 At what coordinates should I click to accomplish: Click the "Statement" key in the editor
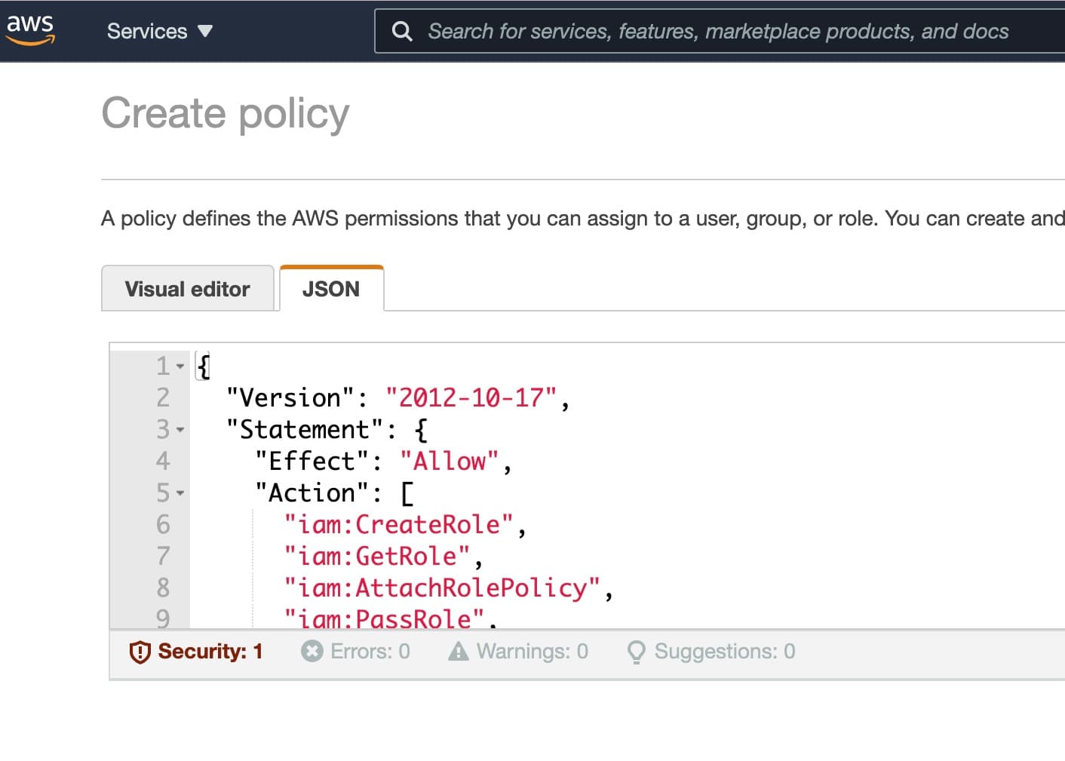(x=305, y=429)
